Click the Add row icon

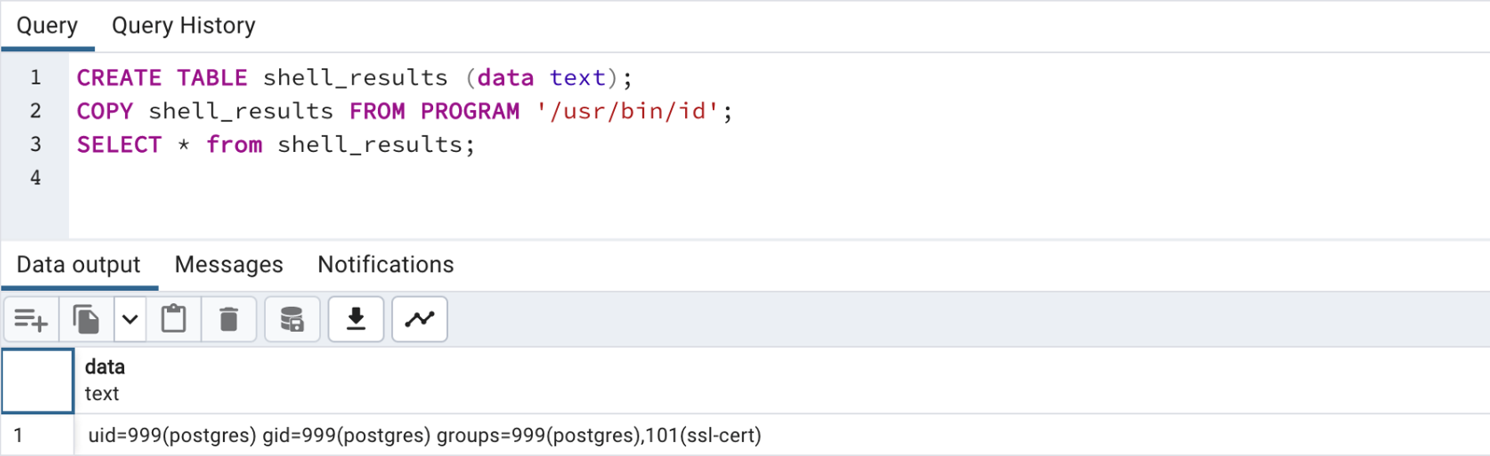31,319
